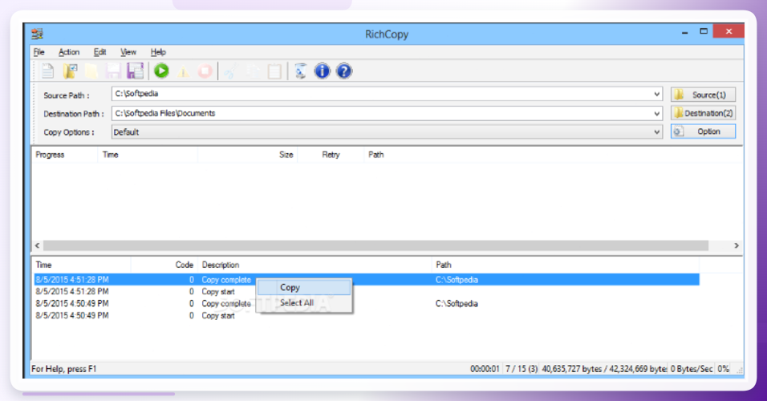Select the 4:51:28 PM Copy complete row

point(367,280)
